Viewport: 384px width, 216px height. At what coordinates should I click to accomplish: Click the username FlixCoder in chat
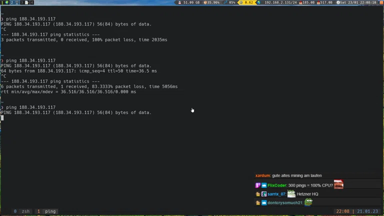pyautogui.click(x=277, y=185)
